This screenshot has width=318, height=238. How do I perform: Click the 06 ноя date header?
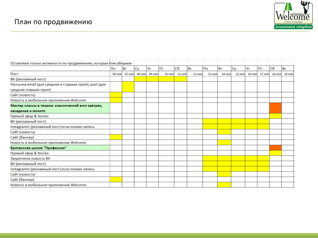pos(117,74)
